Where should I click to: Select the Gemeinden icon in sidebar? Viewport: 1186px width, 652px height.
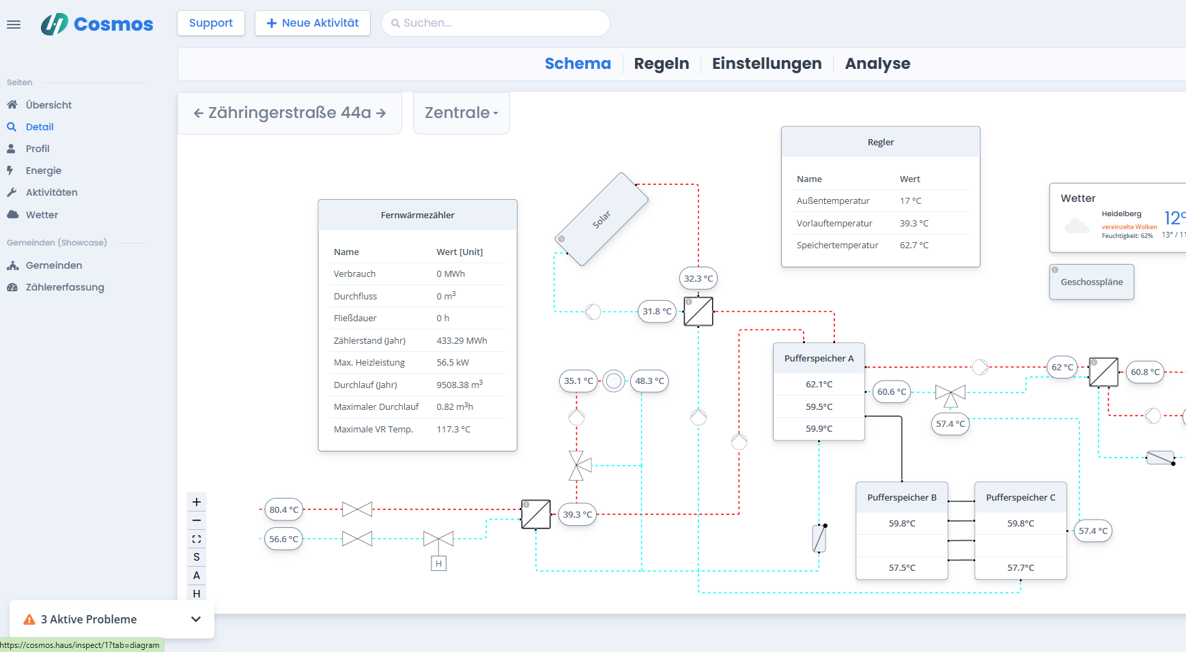pos(12,265)
